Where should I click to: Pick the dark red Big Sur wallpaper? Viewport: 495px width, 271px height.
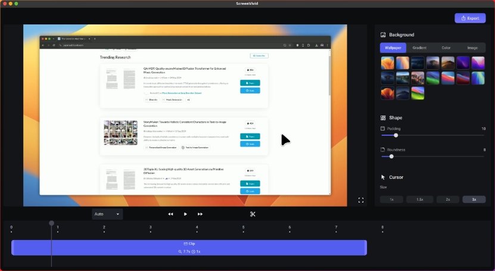pos(463,78)
